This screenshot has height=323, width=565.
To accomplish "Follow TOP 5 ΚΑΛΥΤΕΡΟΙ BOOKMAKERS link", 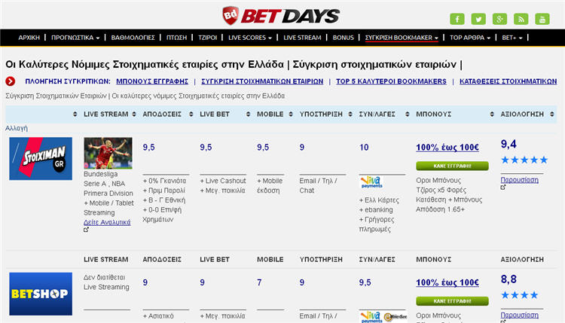I will pyautogui.click(x=391, y=81).
